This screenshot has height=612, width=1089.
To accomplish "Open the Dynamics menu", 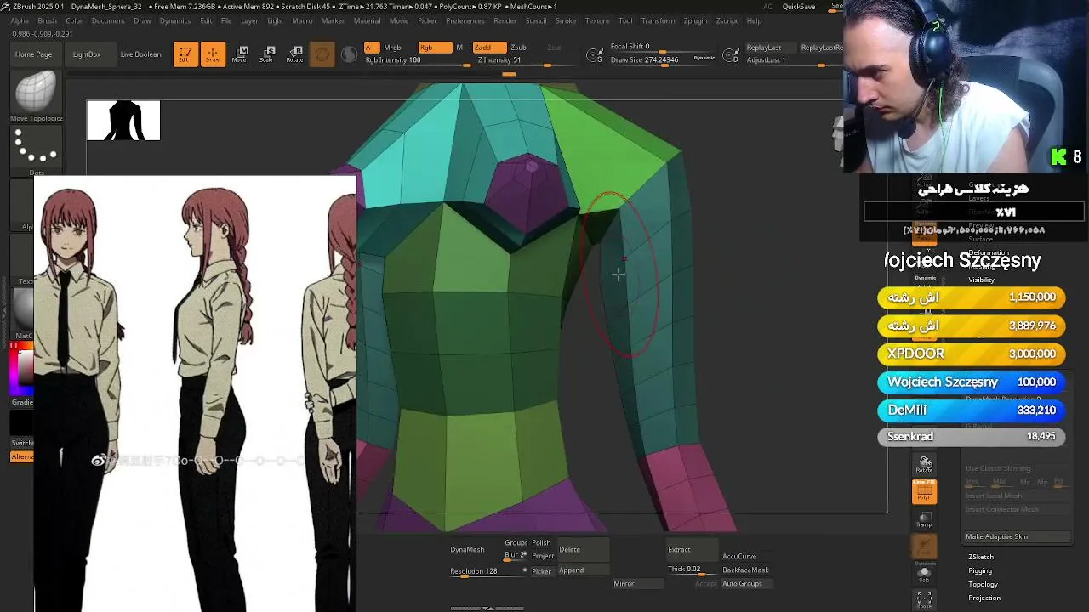I will pyautogui.click(x=175, y=20).
